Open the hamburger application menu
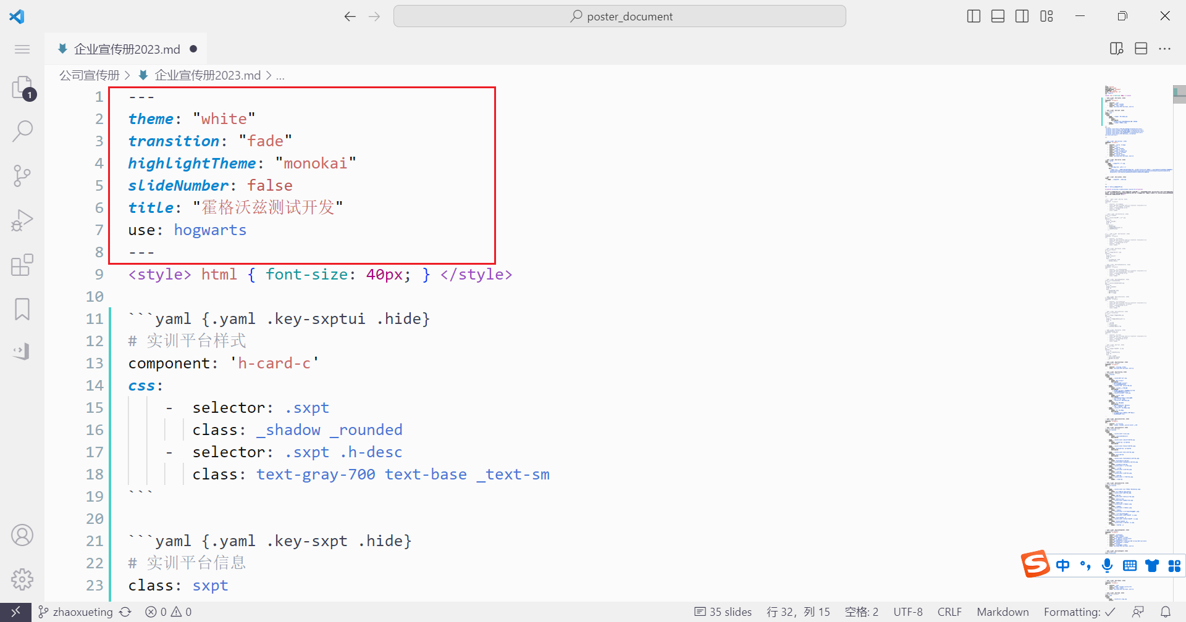The height and width of the screenshot is (622, 1186). [22, 49]
